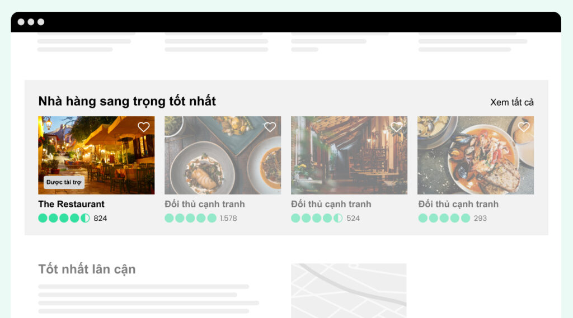Image resolution: width=573 pixels, height=318 pixels.
Task: Click the rating bubbles next to 524
Action: tap(317, 218)
